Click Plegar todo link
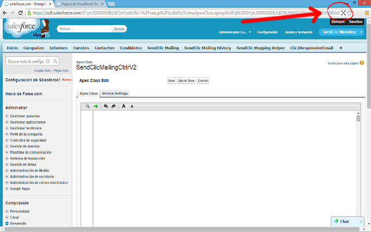 pyautogui.click(x=61, y=71)
